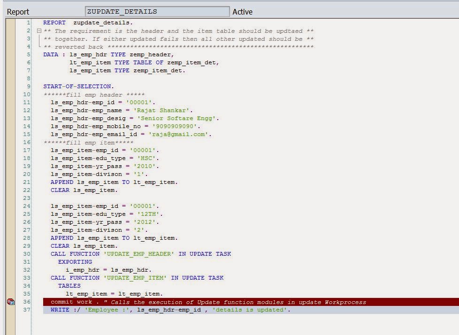This screenshot has height=335, width=459.
Task: Click the Active status label
Action: click(x=242, y=12)
